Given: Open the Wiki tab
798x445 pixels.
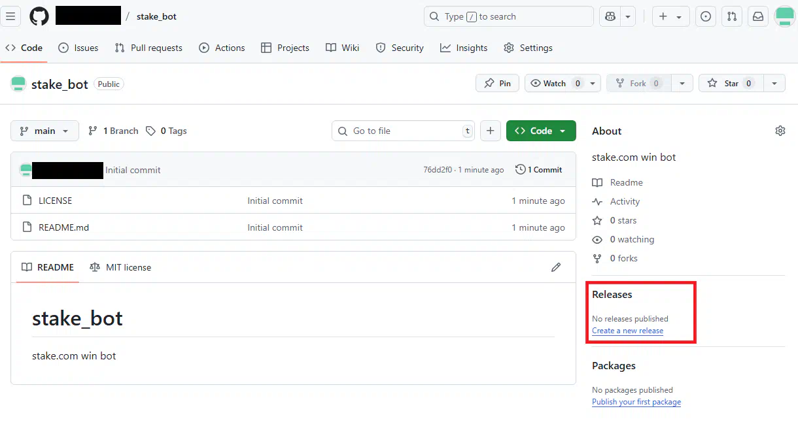Looking at the screenshot, I should [343, 48].
